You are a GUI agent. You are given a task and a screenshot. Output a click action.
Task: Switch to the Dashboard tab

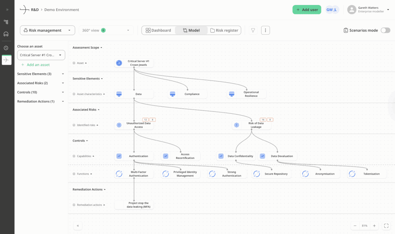159,30
